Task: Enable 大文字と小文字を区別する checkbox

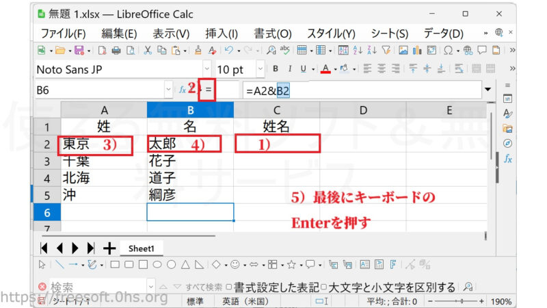Action: point(324,287)
